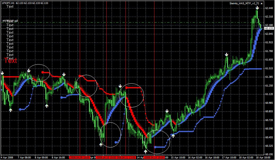Click the 18 Apr 18:00 time axis label
The width and height of the screenshot is (275, 160).
point(263,158)
